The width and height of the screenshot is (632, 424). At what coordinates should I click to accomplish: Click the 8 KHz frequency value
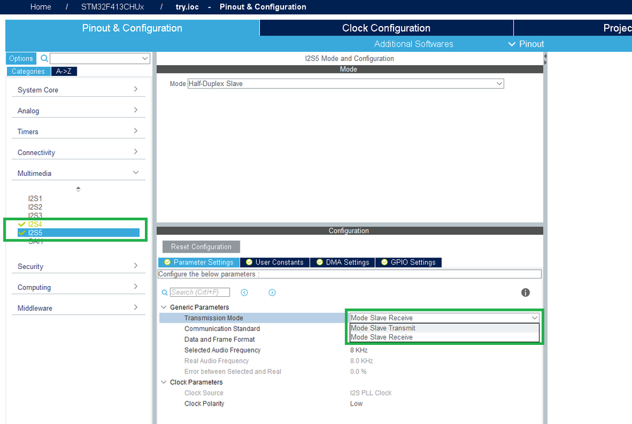click(359, 350)
